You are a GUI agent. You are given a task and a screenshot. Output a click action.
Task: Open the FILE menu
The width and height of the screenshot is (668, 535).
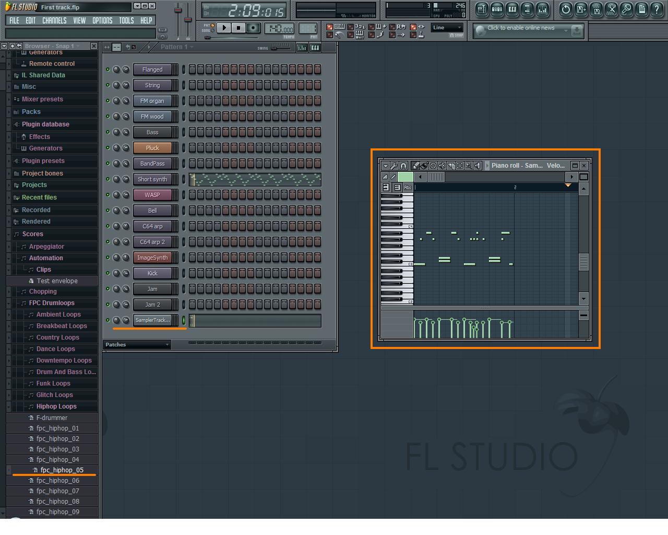click(14, 20)
